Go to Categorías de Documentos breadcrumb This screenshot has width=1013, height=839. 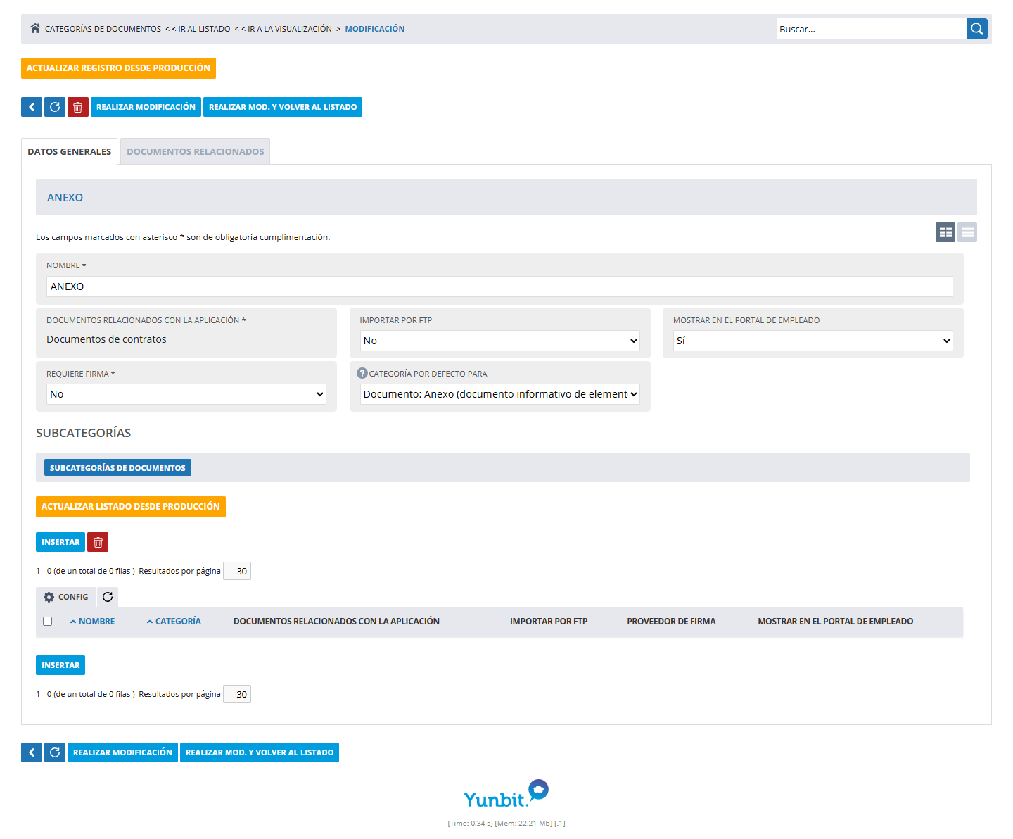(103, 29)
